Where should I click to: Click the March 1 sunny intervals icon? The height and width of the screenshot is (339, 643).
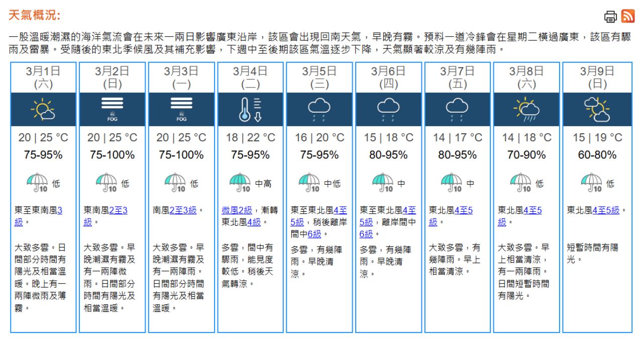coord(43,109)
